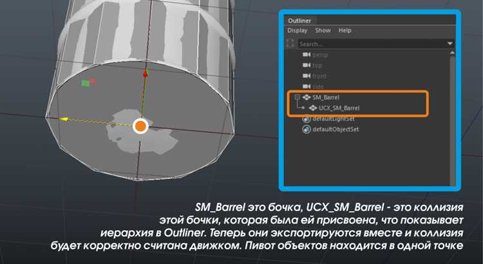Select the top camera name
Image resolution: width=483 pixels, height=264 pixels.
pos(317,66)
